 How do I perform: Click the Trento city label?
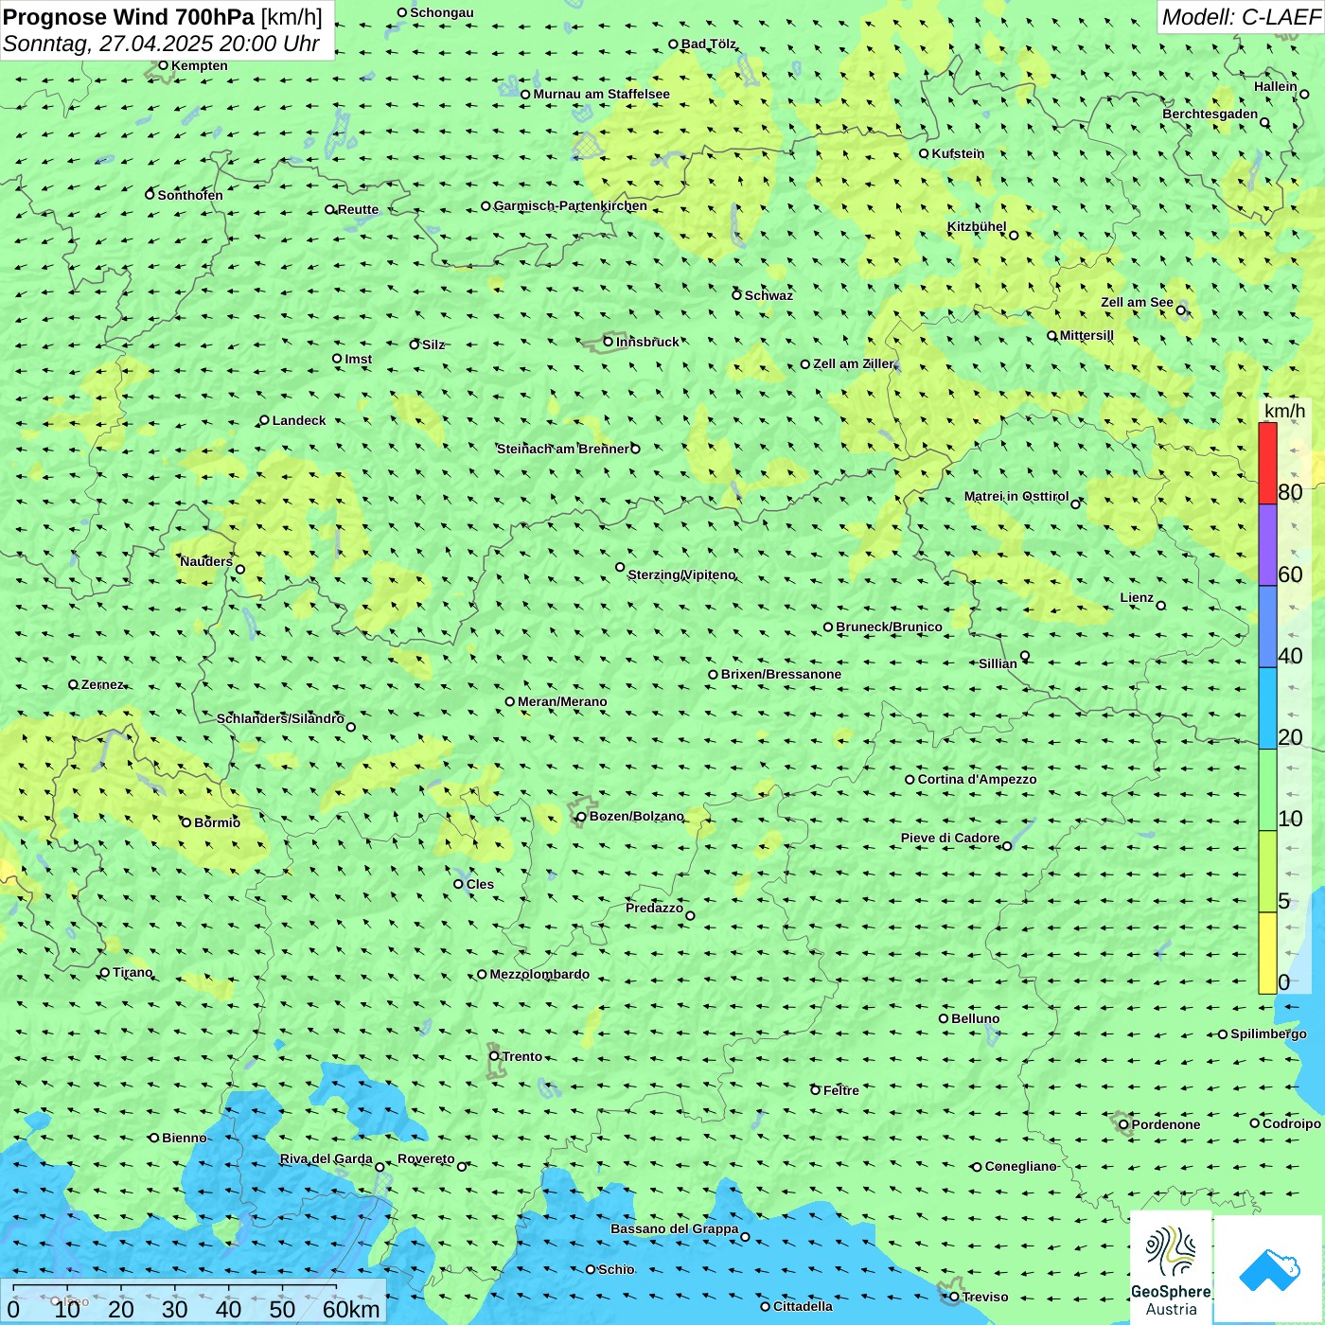522,1056
